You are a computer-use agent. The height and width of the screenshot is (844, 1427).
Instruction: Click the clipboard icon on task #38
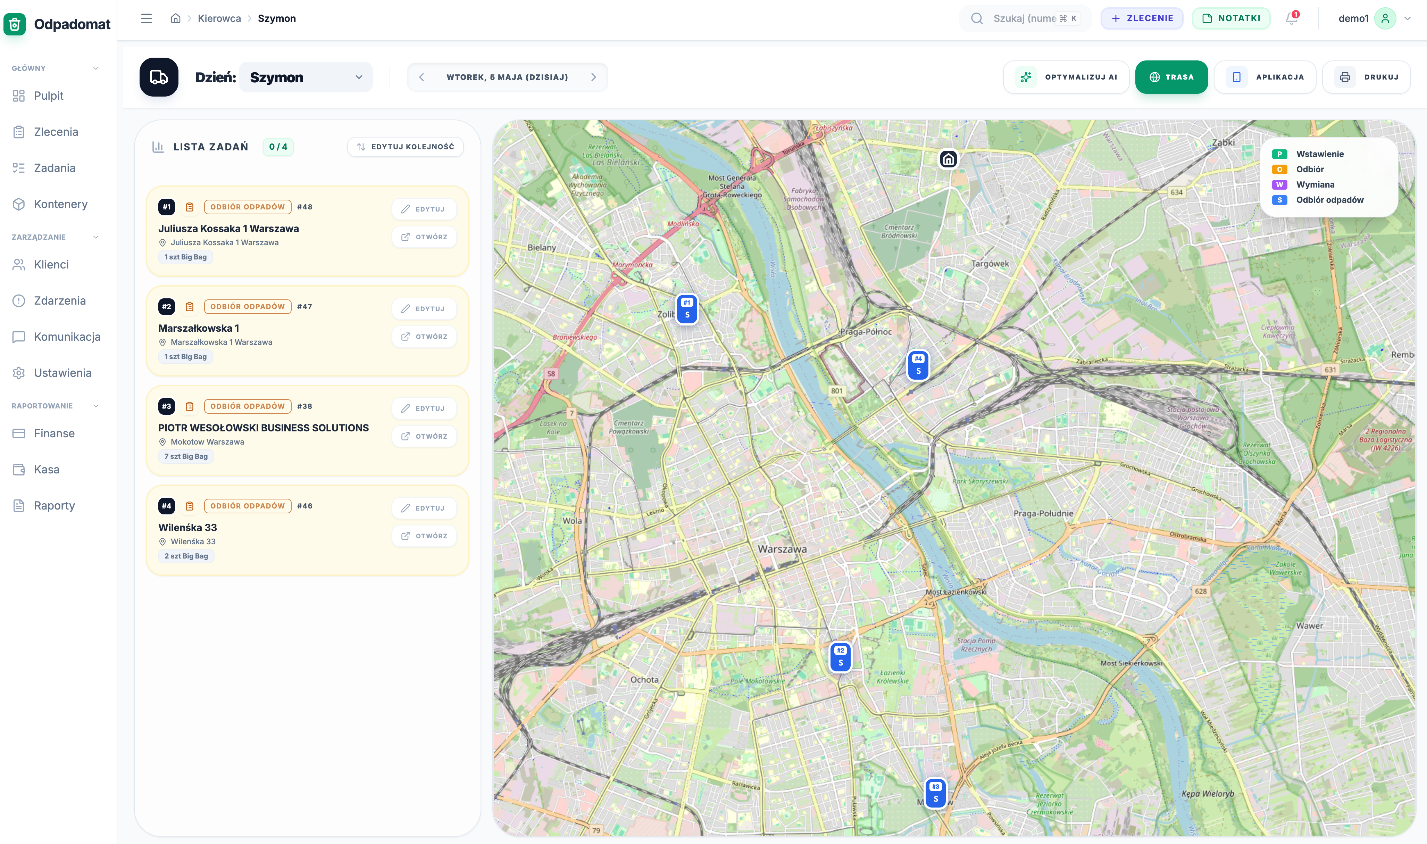tap(190, 406)
